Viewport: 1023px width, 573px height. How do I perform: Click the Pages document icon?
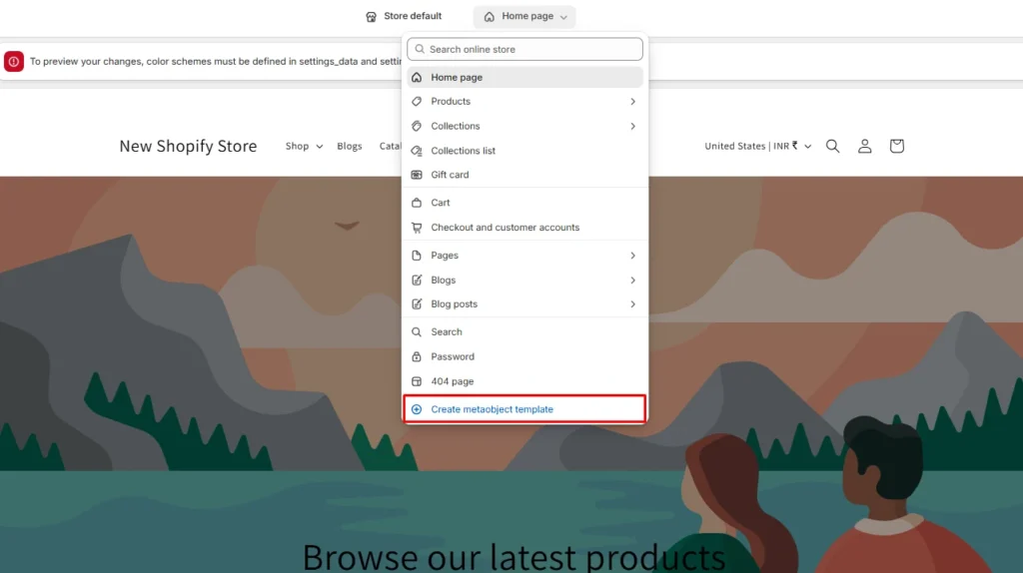coord(417,256)
